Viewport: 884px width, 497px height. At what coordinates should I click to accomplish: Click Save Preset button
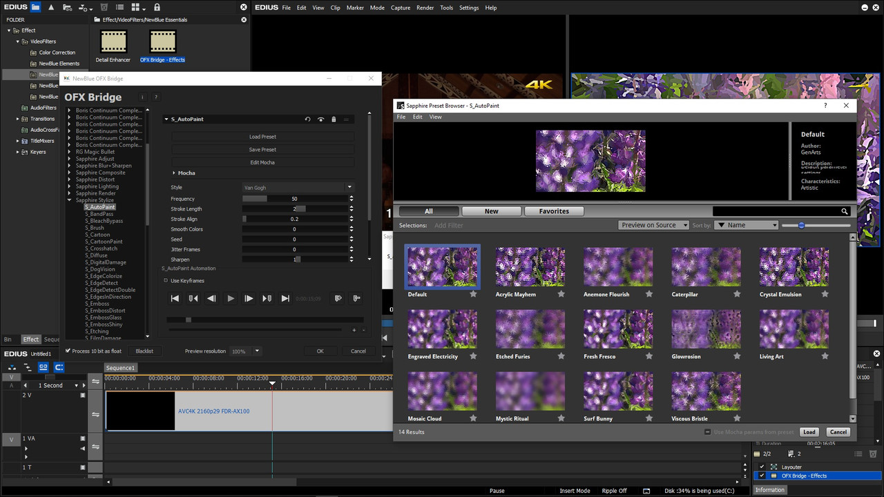(262, 149)
